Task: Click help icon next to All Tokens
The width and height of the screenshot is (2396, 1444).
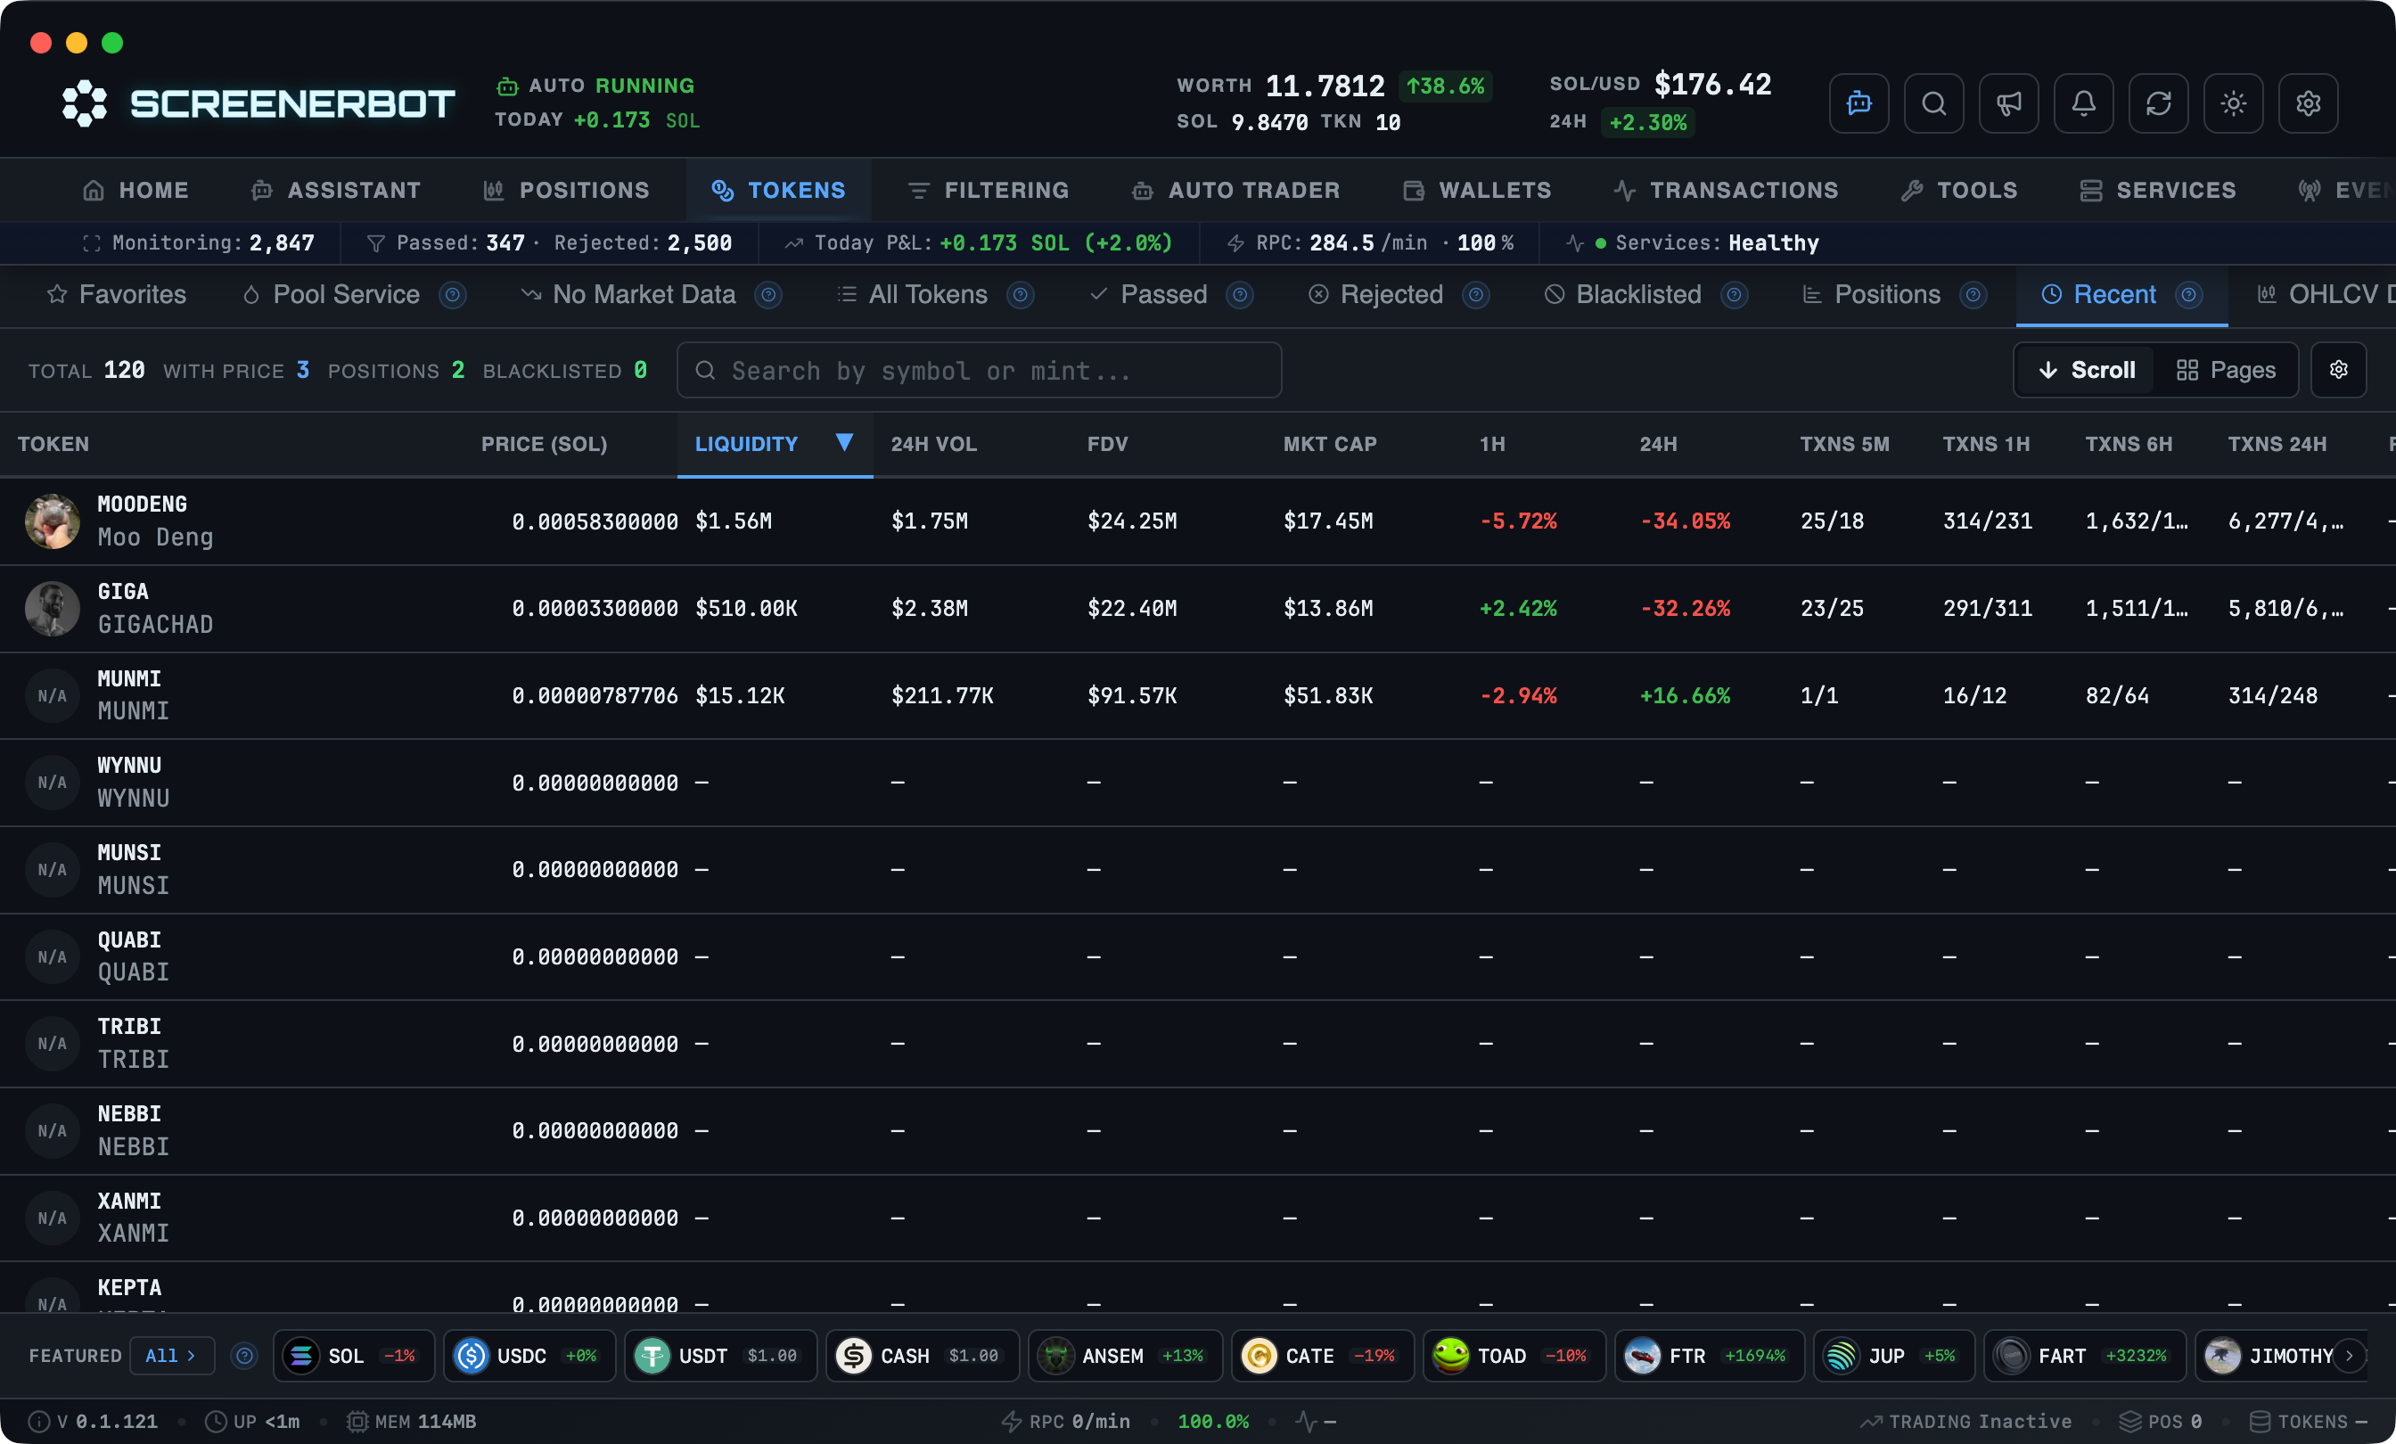Action: [x=1020, y=295]
